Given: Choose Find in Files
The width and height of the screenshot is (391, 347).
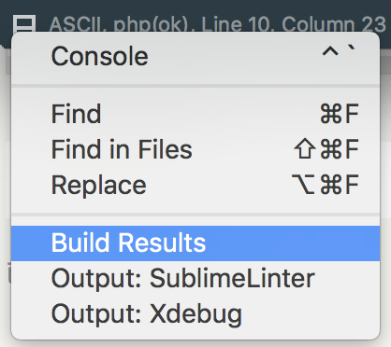Looking at the screenshot, I should pos(195,149).
